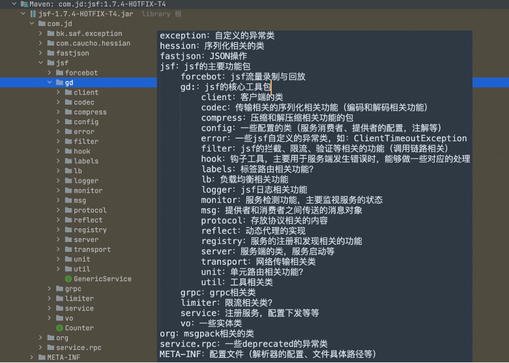Expand the client package chevron
This screenshot has width=509, height=363.
(x=58, y=92)
